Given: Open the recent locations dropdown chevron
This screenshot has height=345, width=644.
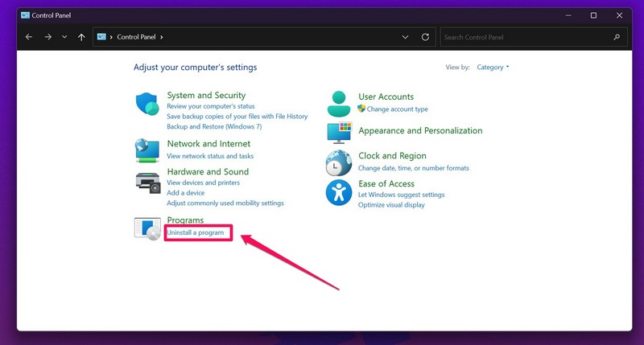Looking at the screenshot, I should pyautogui.click(x=64, y=37).
